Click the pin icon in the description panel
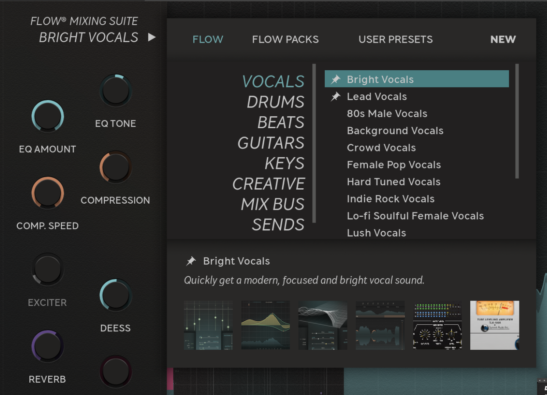 191,261
